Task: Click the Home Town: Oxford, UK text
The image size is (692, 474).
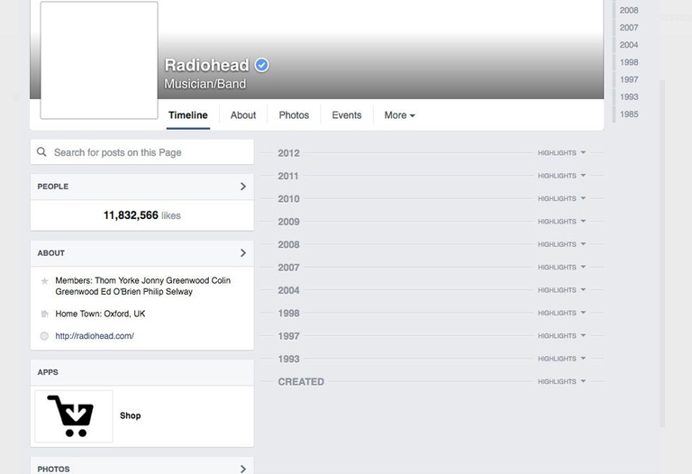Action: point(100,314)
